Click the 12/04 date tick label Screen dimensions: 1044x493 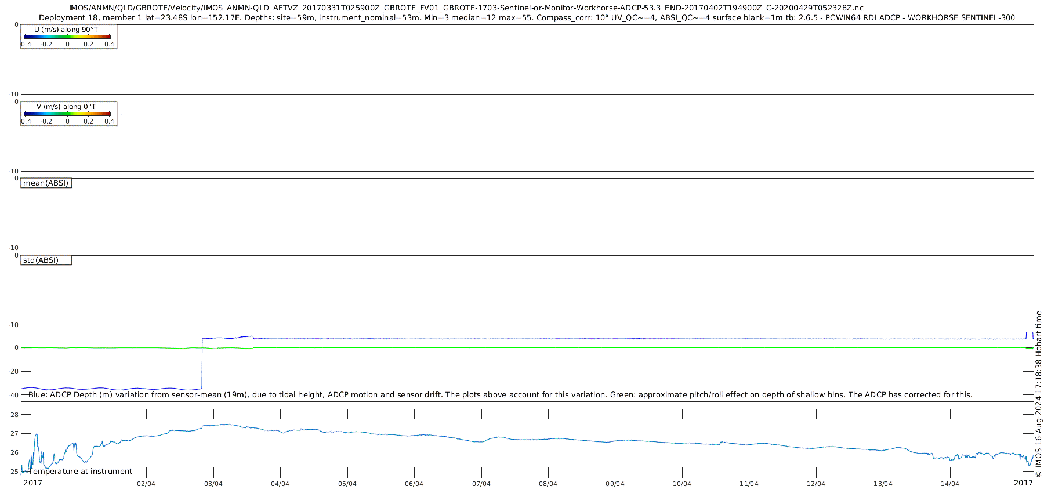(x=816, y=484)
